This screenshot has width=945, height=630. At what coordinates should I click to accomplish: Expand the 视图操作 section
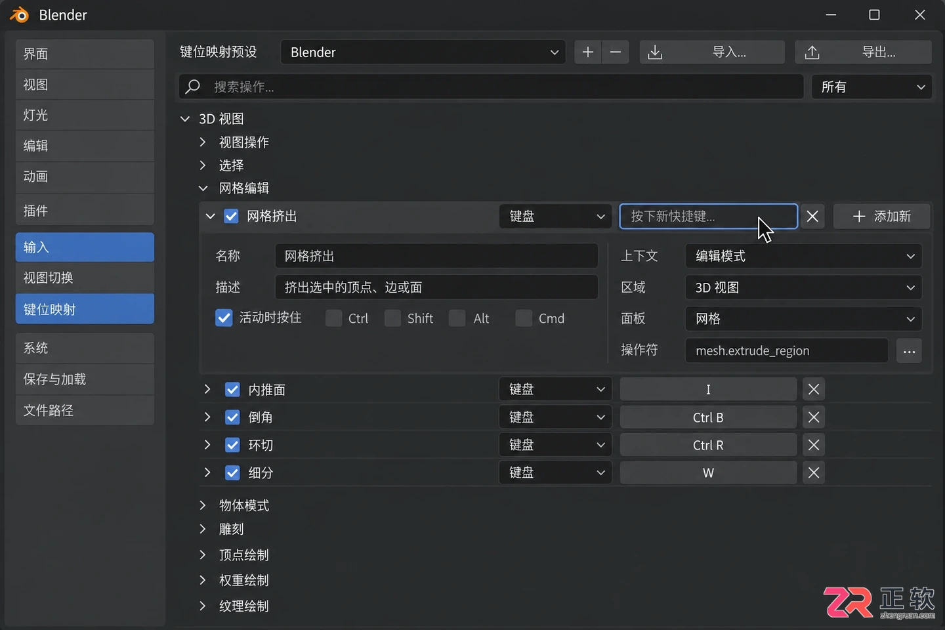click(x=203, y=142)
